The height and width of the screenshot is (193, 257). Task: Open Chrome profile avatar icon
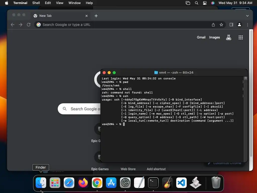pyautogui.click(x=239, y=25)
